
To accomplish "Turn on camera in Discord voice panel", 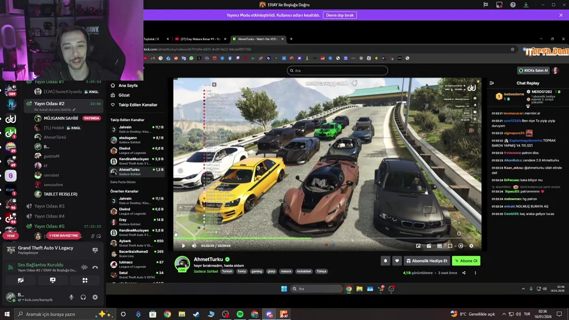I will 20,280.
